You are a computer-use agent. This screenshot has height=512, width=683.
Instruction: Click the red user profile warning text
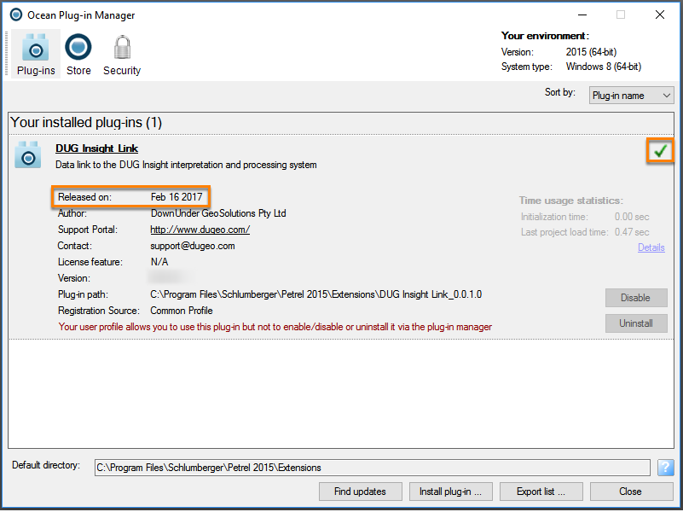275,327
